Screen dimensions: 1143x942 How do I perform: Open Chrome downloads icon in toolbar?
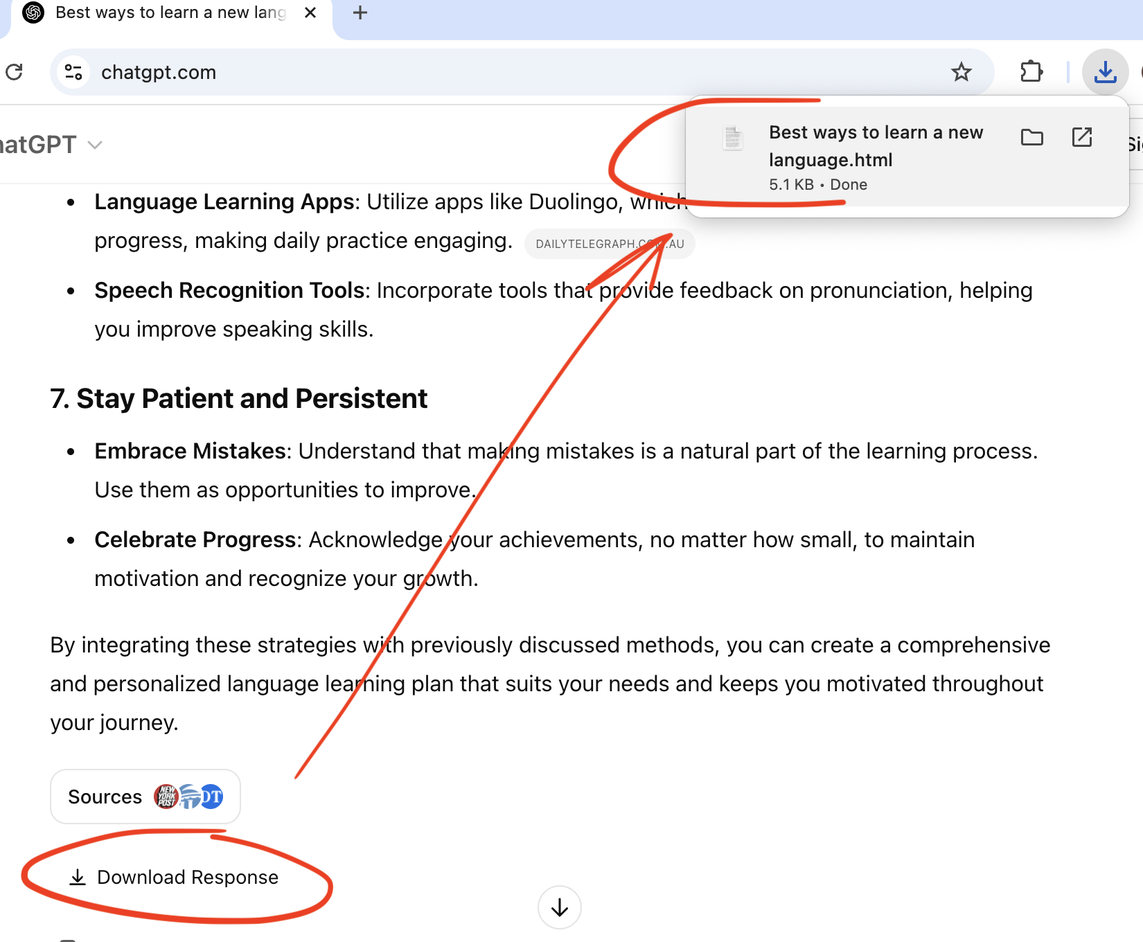[1106, 72]
